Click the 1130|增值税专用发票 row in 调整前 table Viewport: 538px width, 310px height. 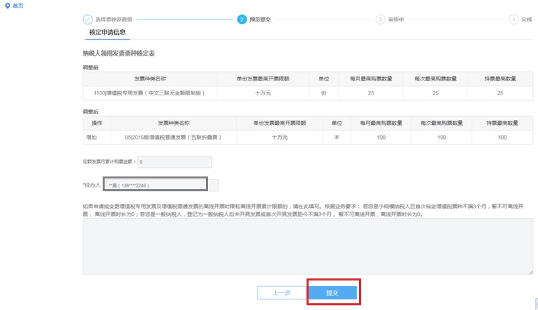308,93
